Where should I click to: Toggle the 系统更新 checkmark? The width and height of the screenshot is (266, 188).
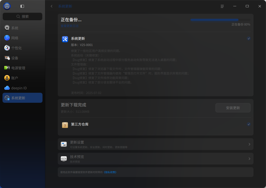(249, 38)
